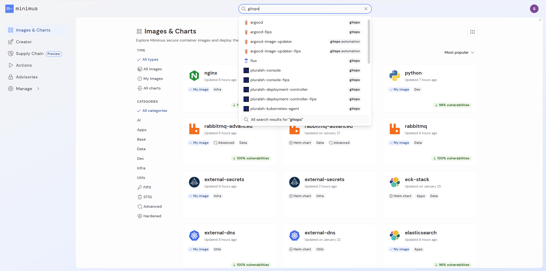546x271 pixels.
Task: Filter by Infra category
Action: click(141, 168)
